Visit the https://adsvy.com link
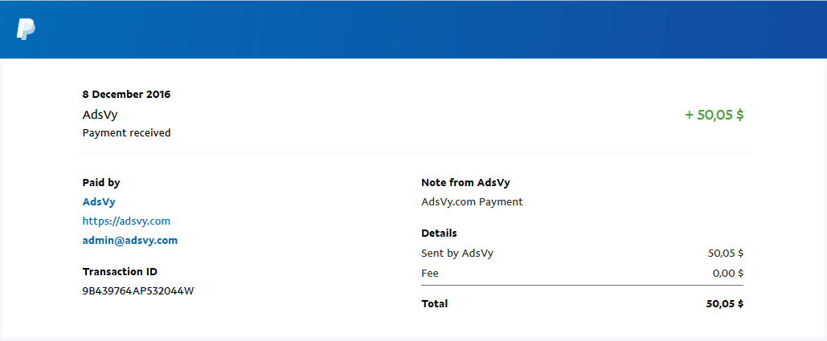Image resolution: width=827 pixels, height=341 pixels. pyautogui.click(x=126, y=221)
